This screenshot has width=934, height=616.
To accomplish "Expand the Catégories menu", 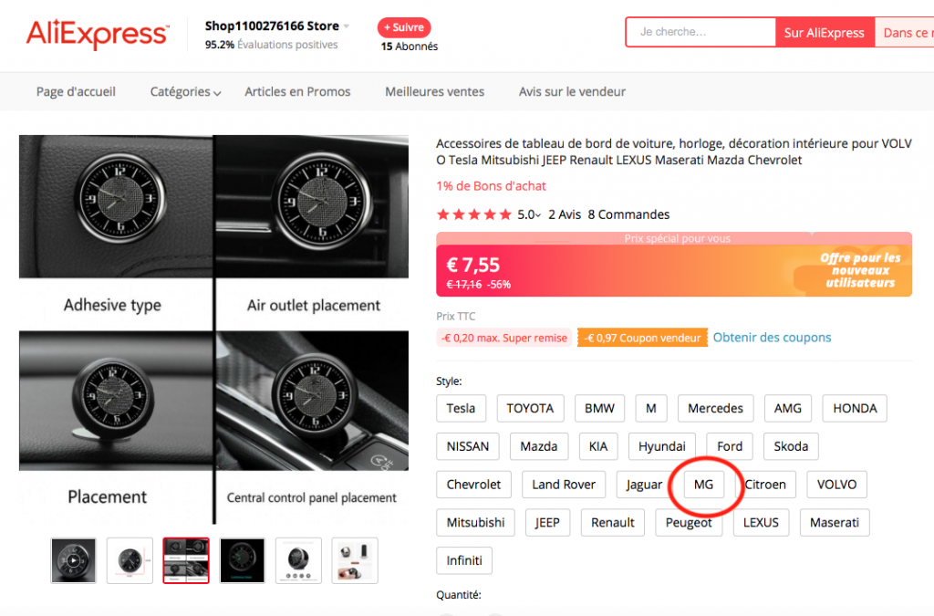I will [185, 92].
